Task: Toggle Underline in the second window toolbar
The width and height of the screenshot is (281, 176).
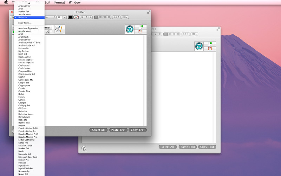Action: (160, 34)
